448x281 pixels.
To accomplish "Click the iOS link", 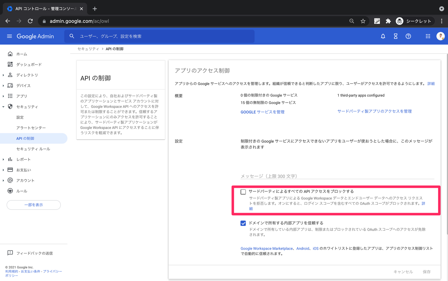I will (x=316, y=248).
